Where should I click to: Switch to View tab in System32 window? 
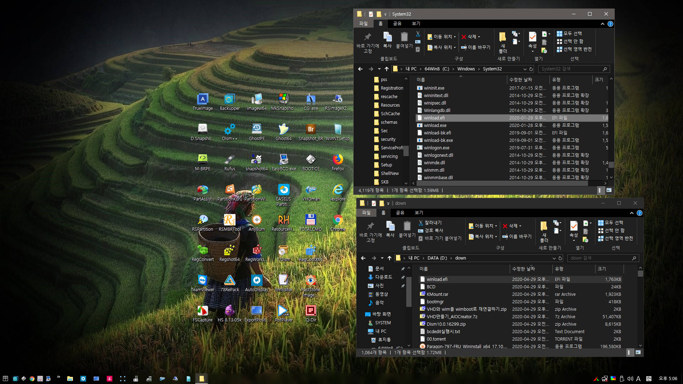(x=416, y=23)
